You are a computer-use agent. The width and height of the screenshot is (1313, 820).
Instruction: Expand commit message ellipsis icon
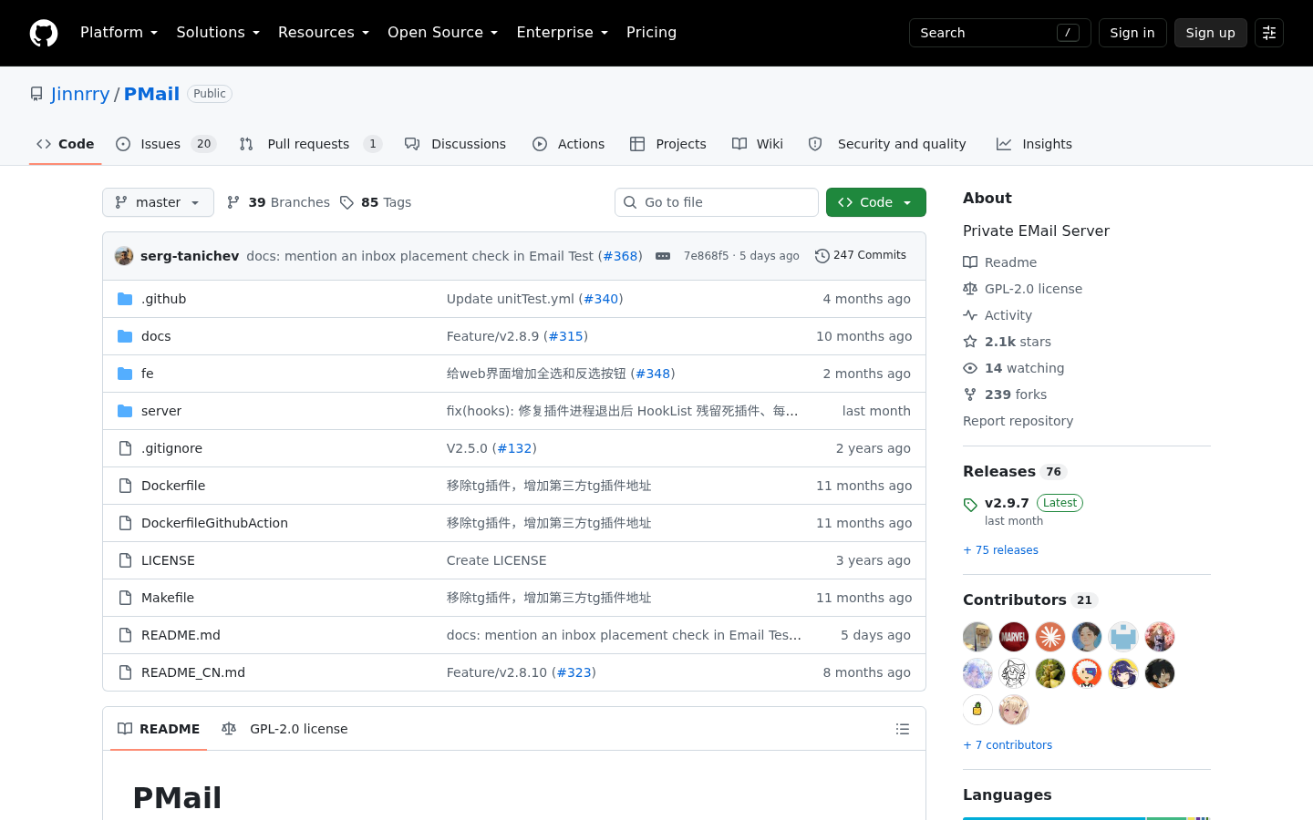[663, 256]
